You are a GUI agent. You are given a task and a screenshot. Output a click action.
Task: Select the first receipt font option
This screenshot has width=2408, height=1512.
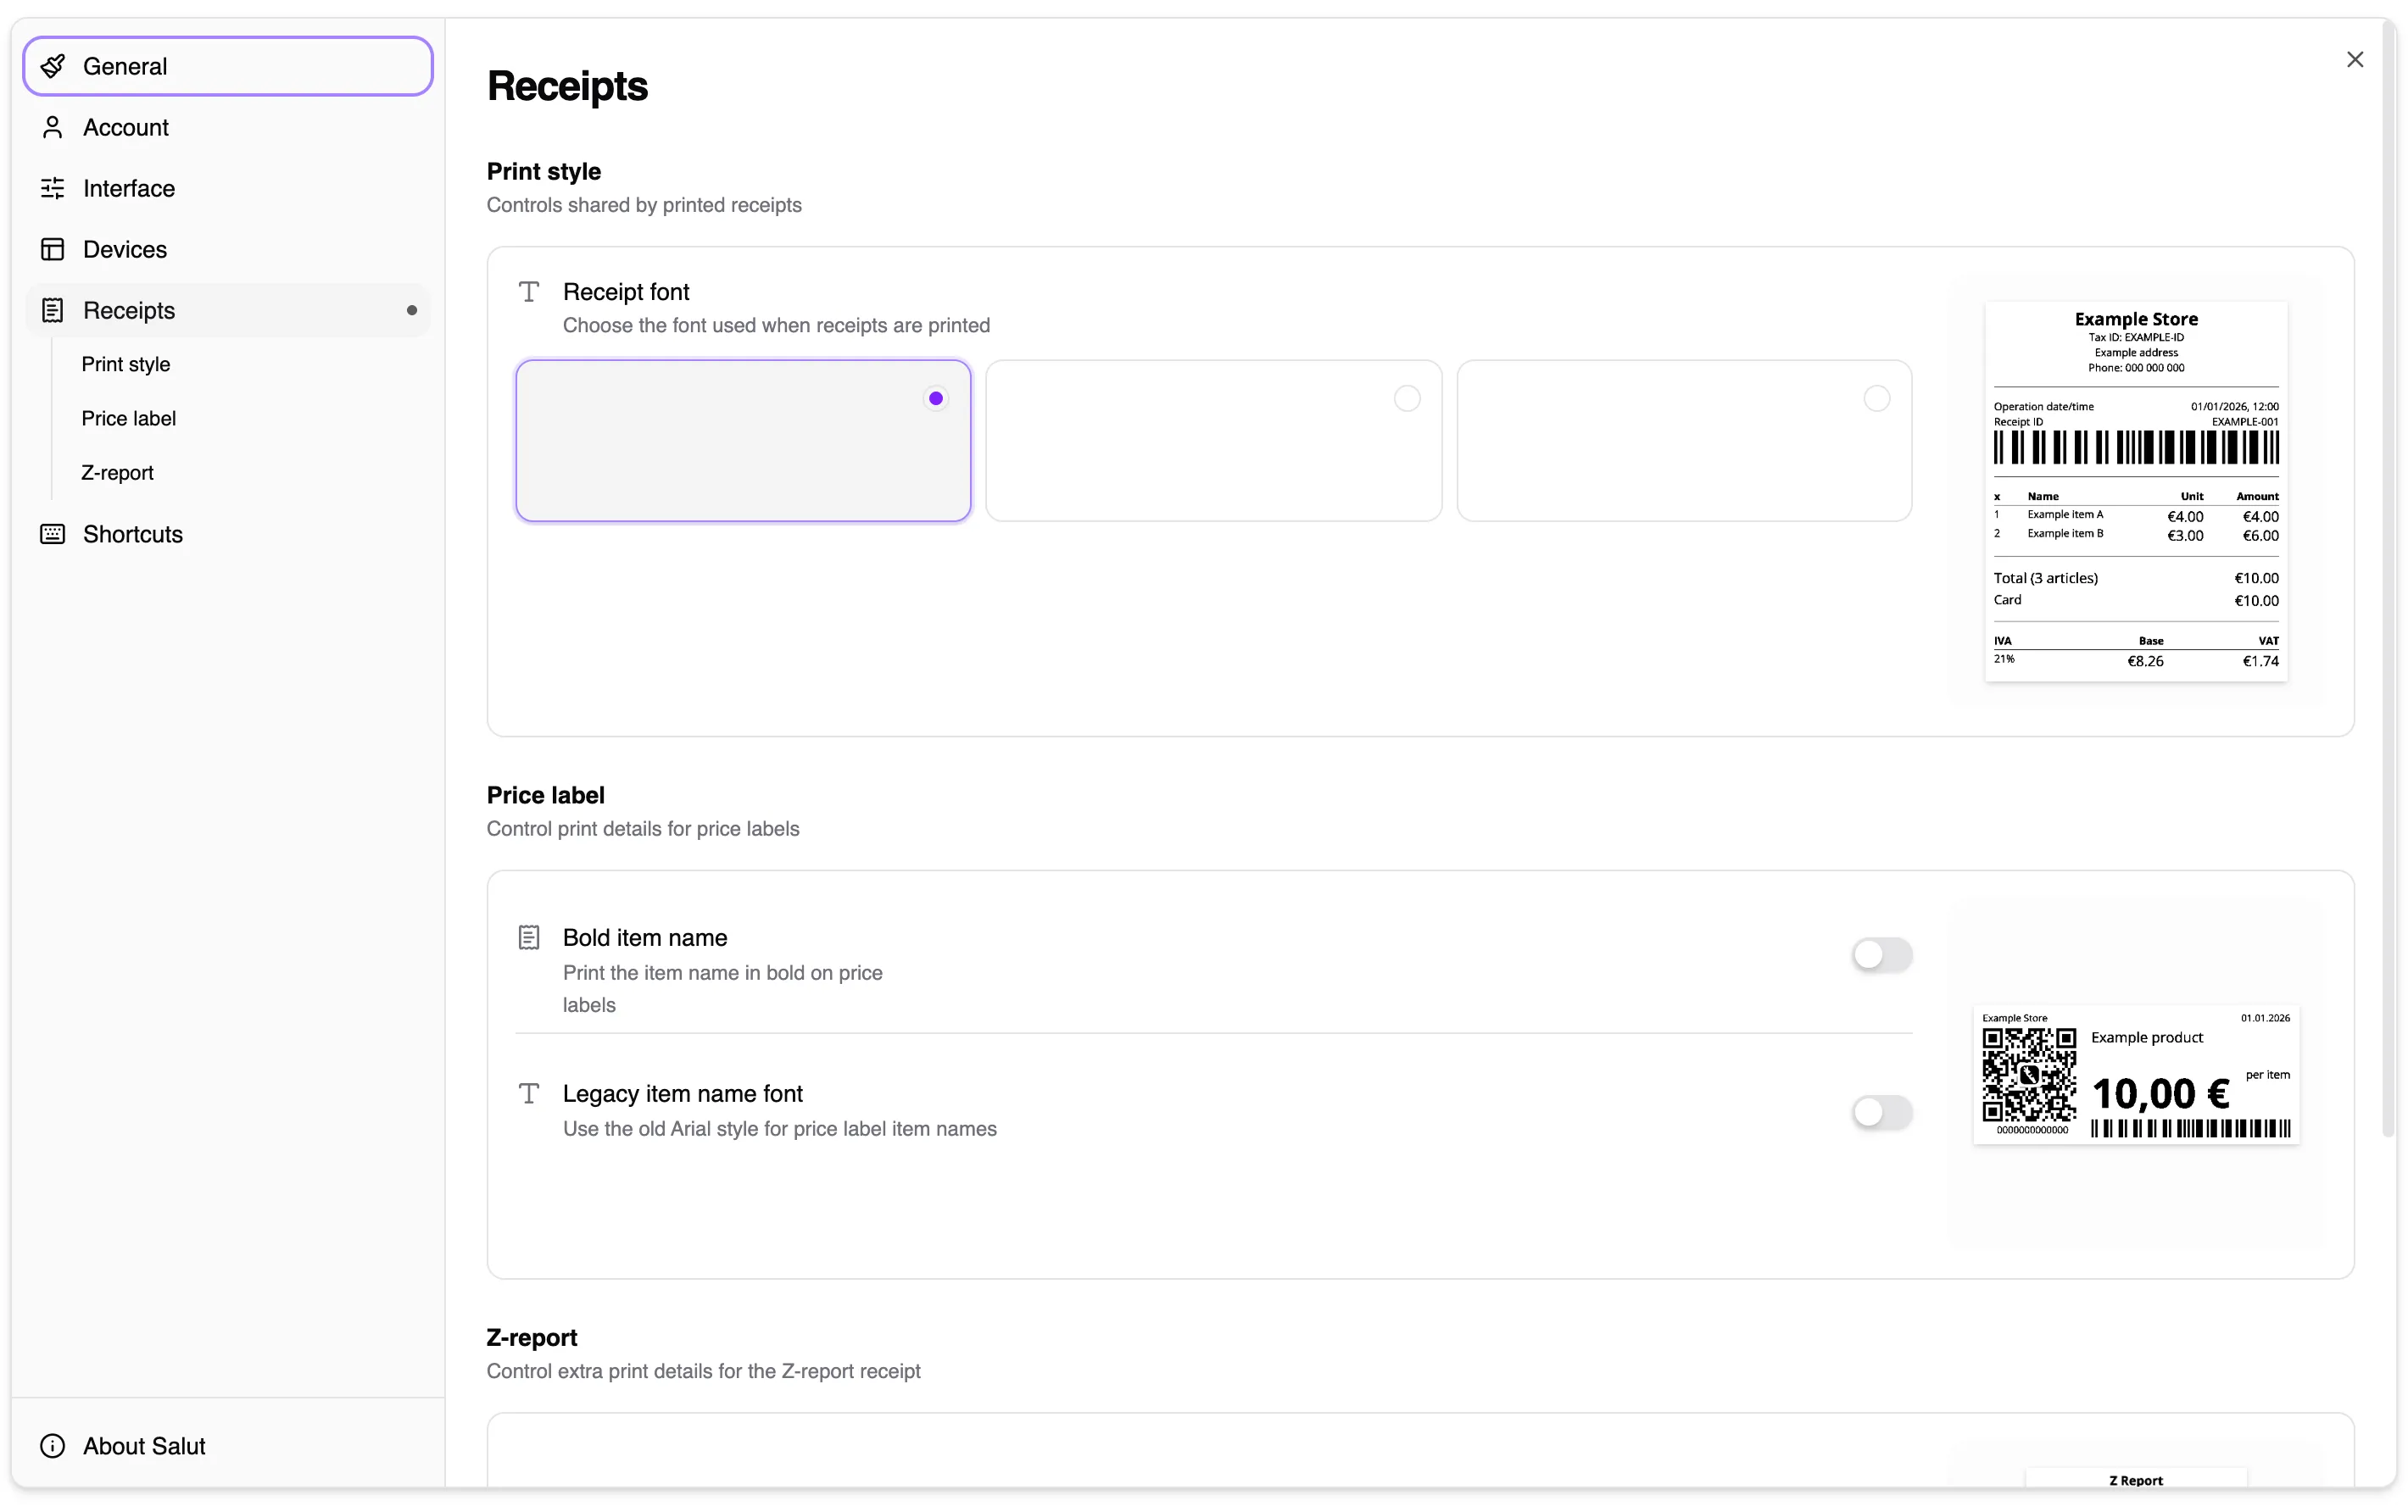tap(743, 441)
